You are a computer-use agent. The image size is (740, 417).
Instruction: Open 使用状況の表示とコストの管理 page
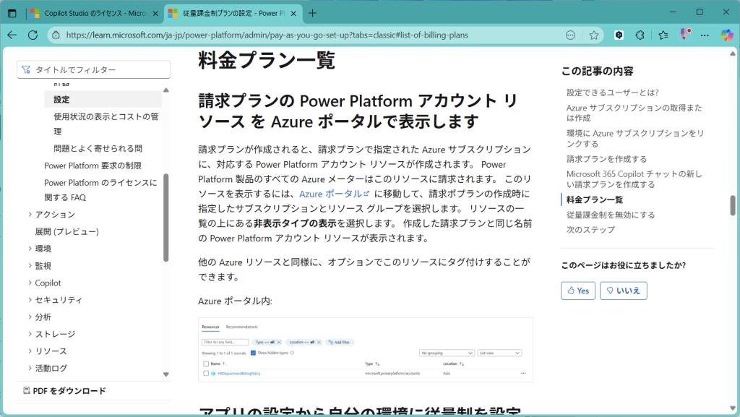106,124
